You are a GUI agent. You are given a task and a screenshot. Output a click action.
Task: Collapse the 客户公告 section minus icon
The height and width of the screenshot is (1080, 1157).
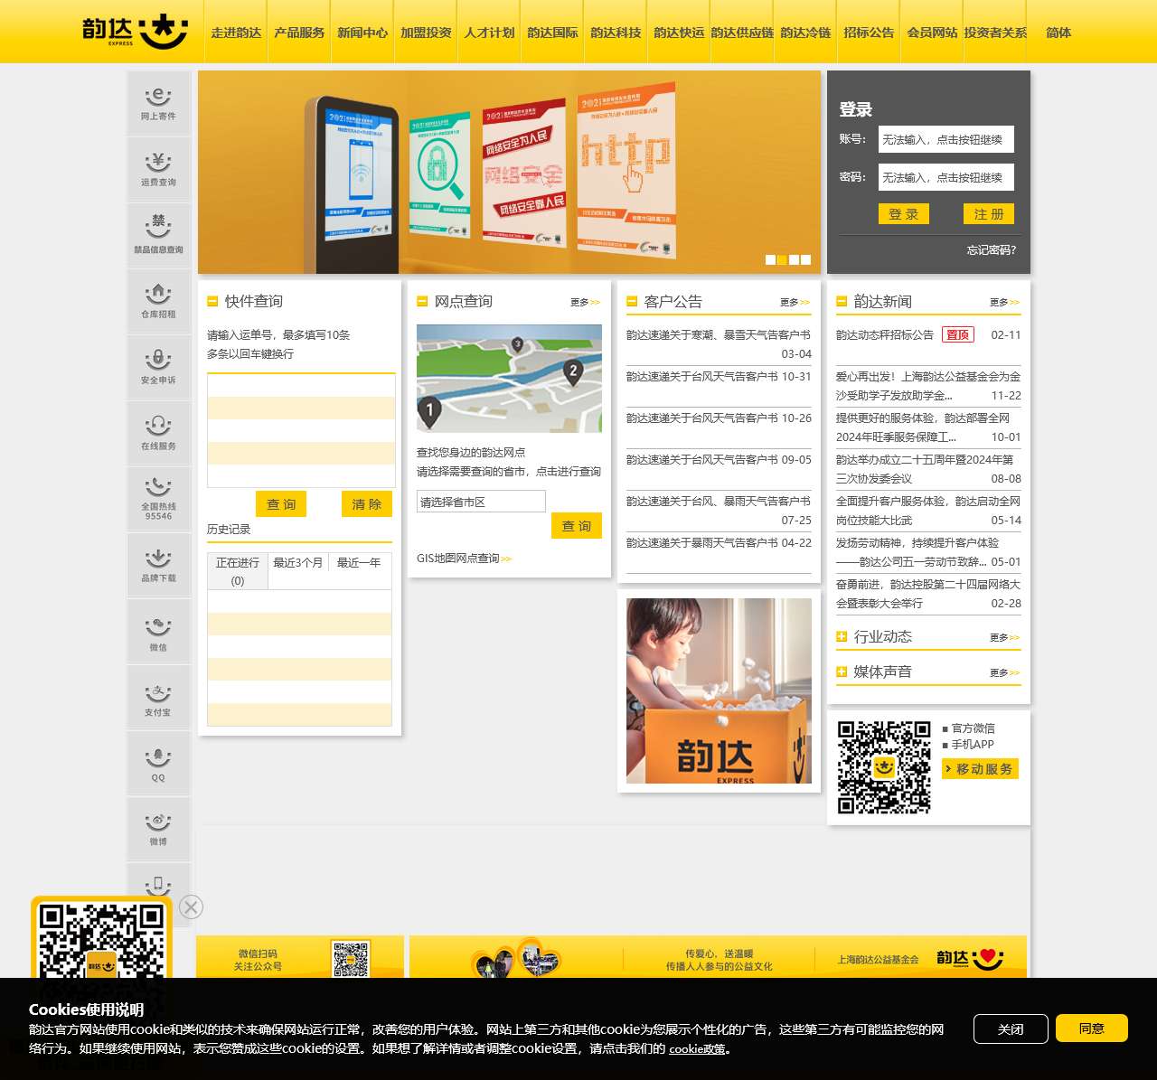[632, 301]
